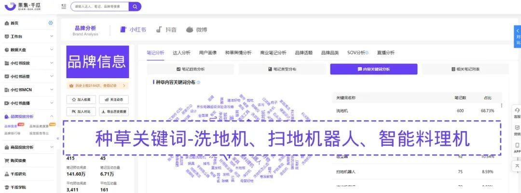Screen dimensions: 521x193
Task: Expand the 小红书运营 chevron
Action: [52, 76]
